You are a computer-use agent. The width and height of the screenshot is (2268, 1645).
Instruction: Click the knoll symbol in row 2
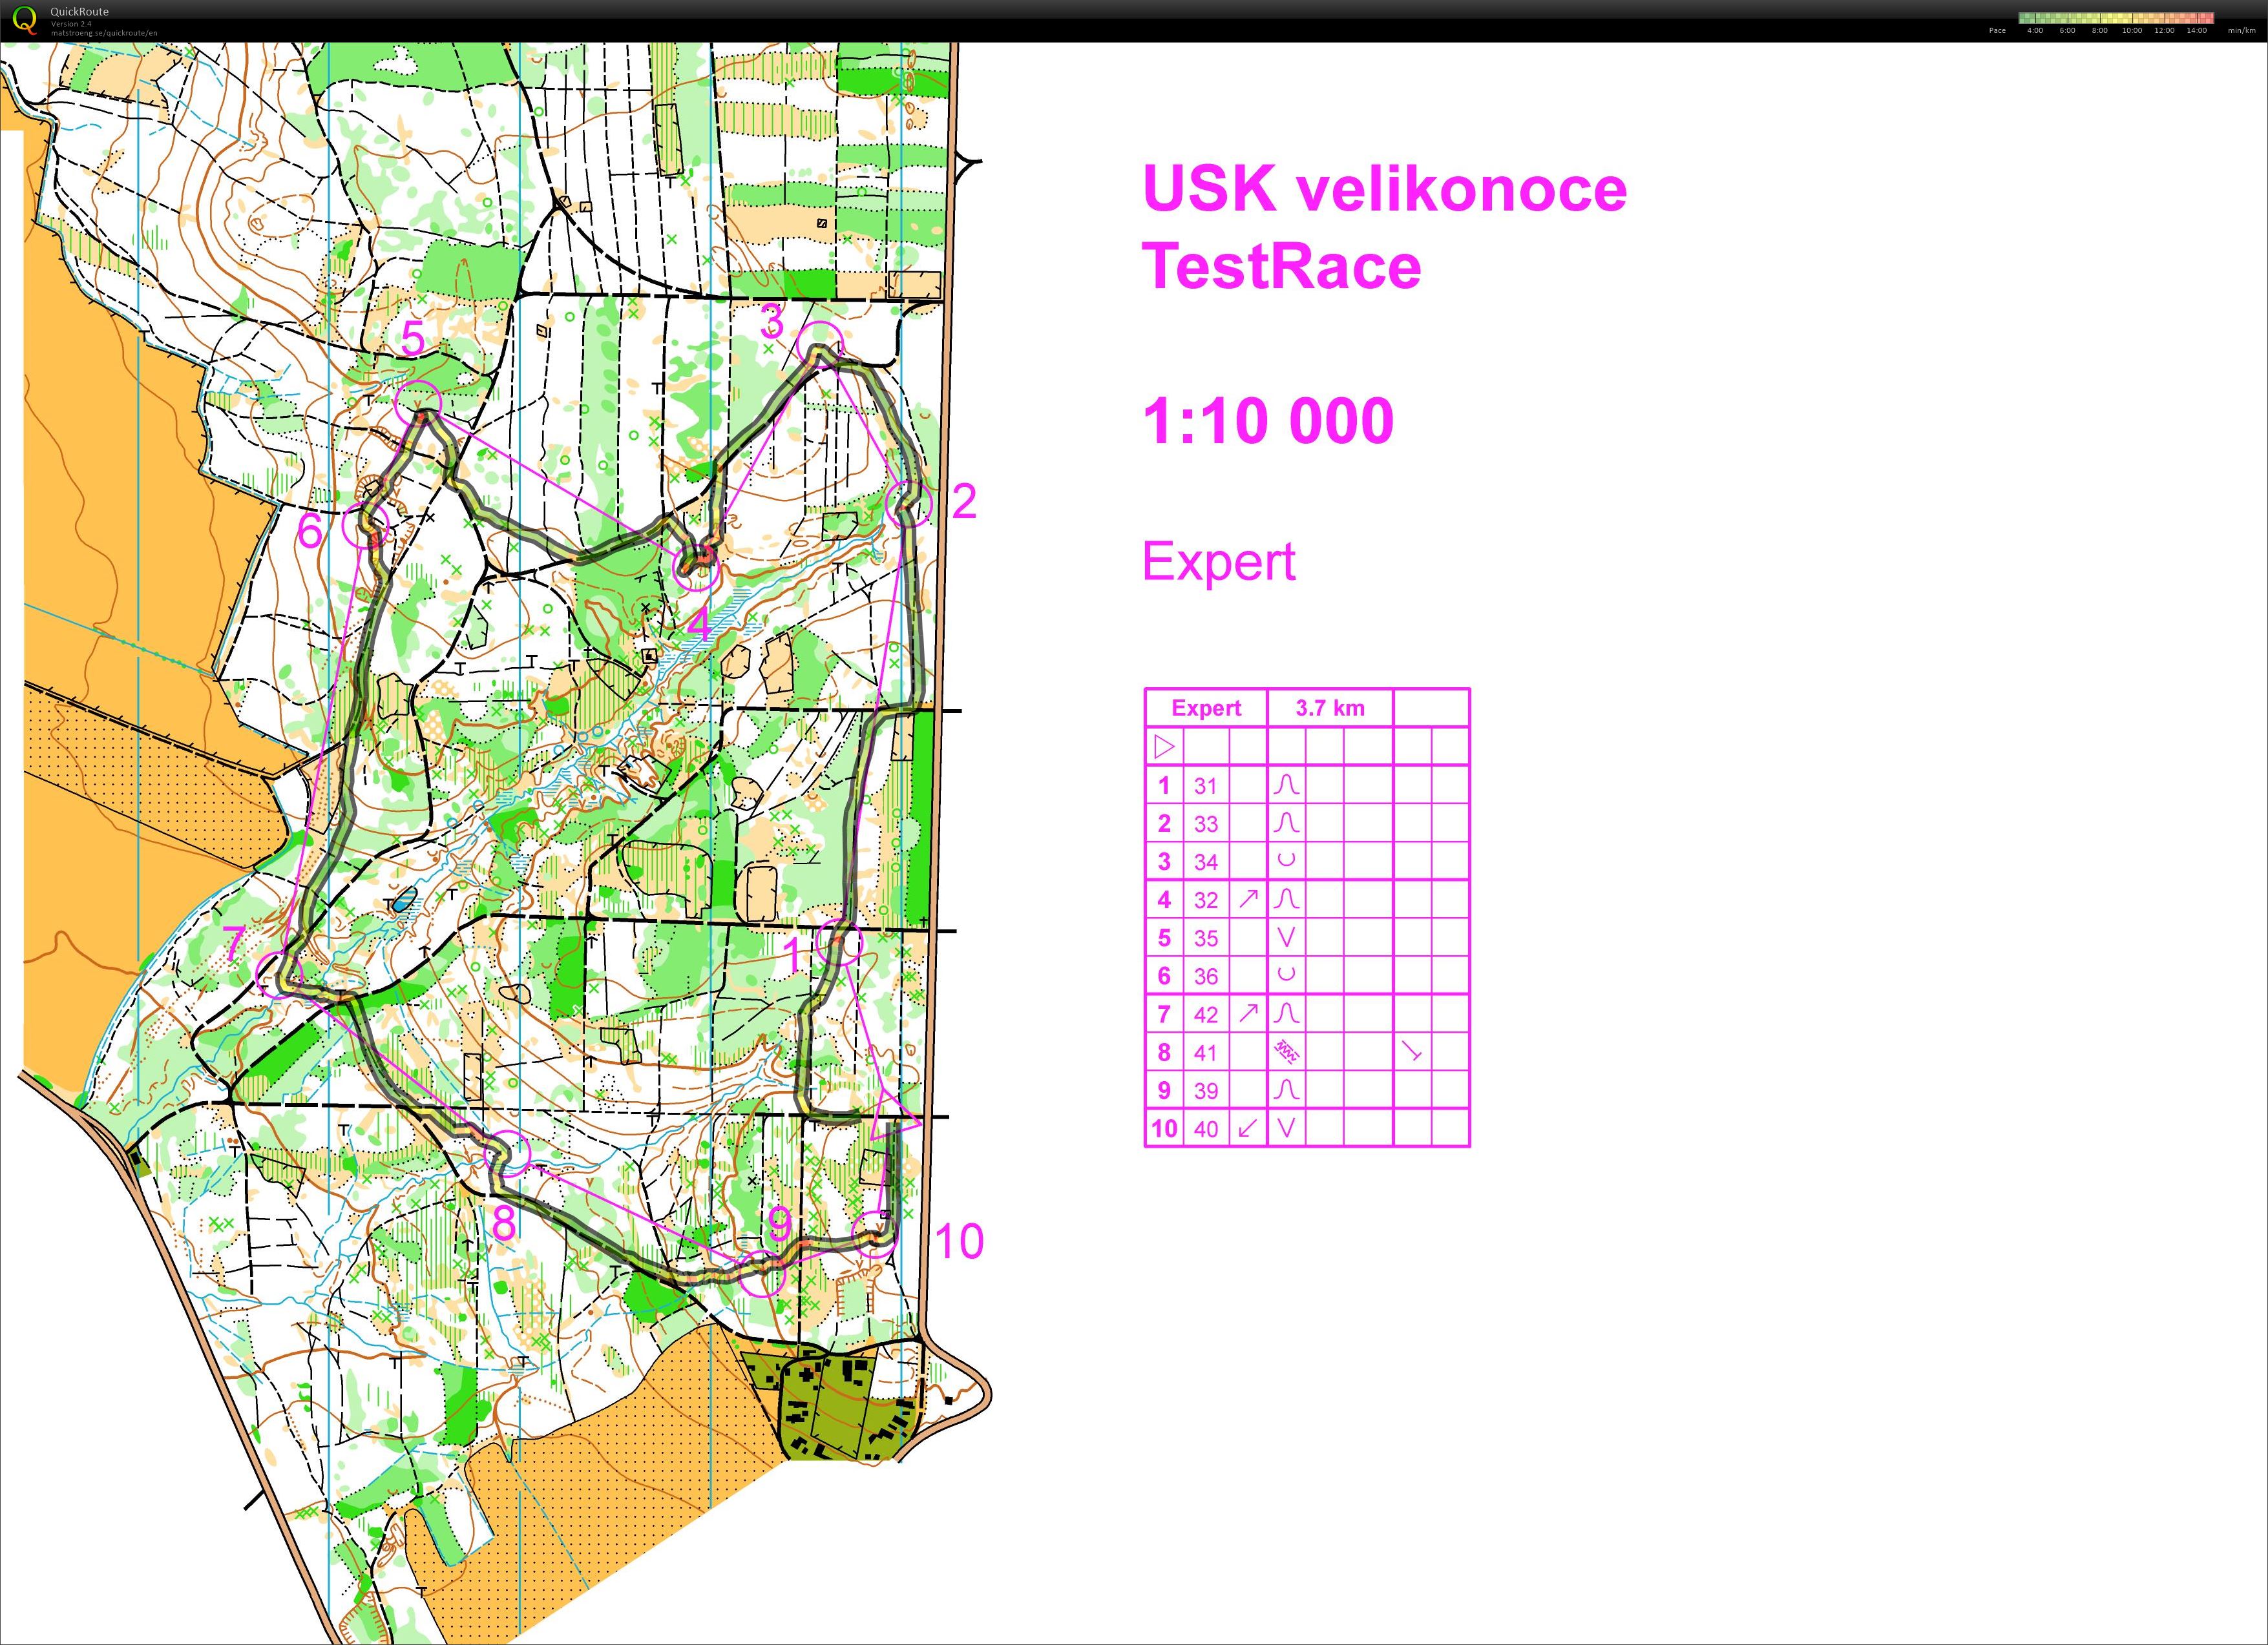1286,823
